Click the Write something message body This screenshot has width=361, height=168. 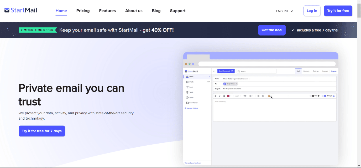click(x=275, y=110)
